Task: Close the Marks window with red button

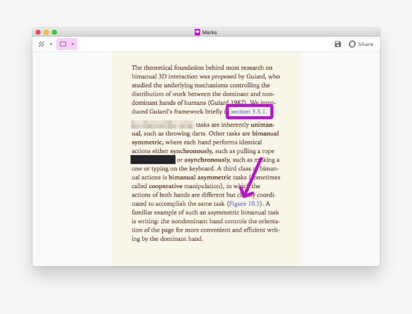Action: tap(38, 32)
